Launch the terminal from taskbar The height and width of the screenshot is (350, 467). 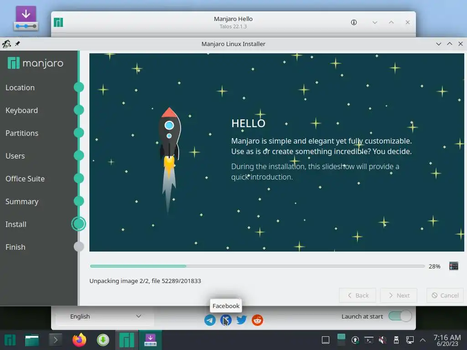[x=55, y=340]
